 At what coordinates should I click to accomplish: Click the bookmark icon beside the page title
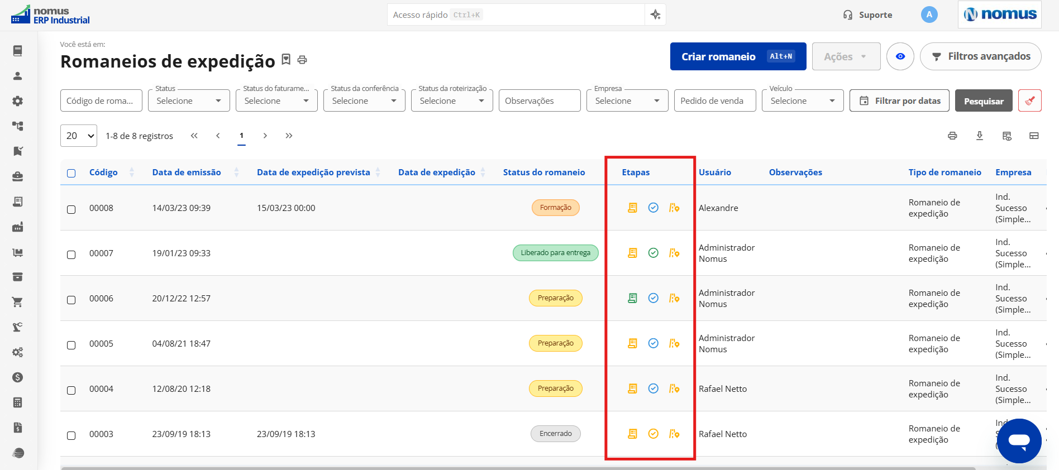(286, 59)
